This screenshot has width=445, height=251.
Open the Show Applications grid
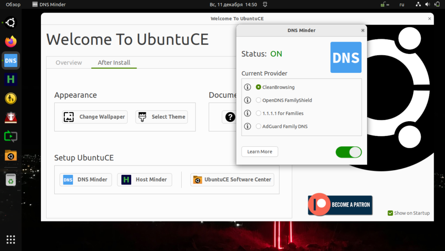click(x=10, y=239)
